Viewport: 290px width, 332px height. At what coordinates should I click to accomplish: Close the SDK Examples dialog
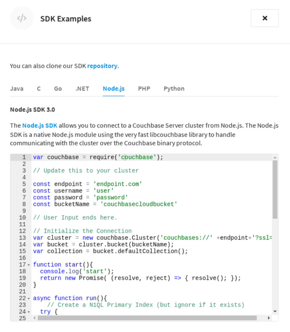click(x=265, y=18)
